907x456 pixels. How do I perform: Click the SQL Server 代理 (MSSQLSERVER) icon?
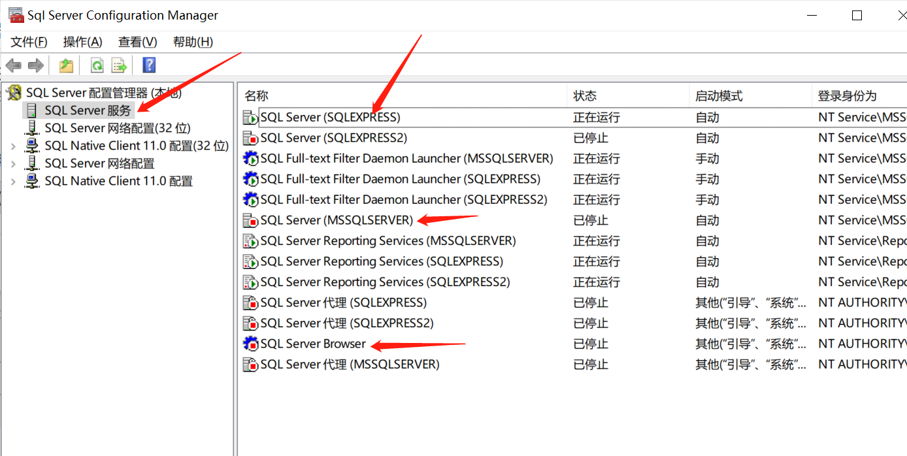[x=250, y=365]
